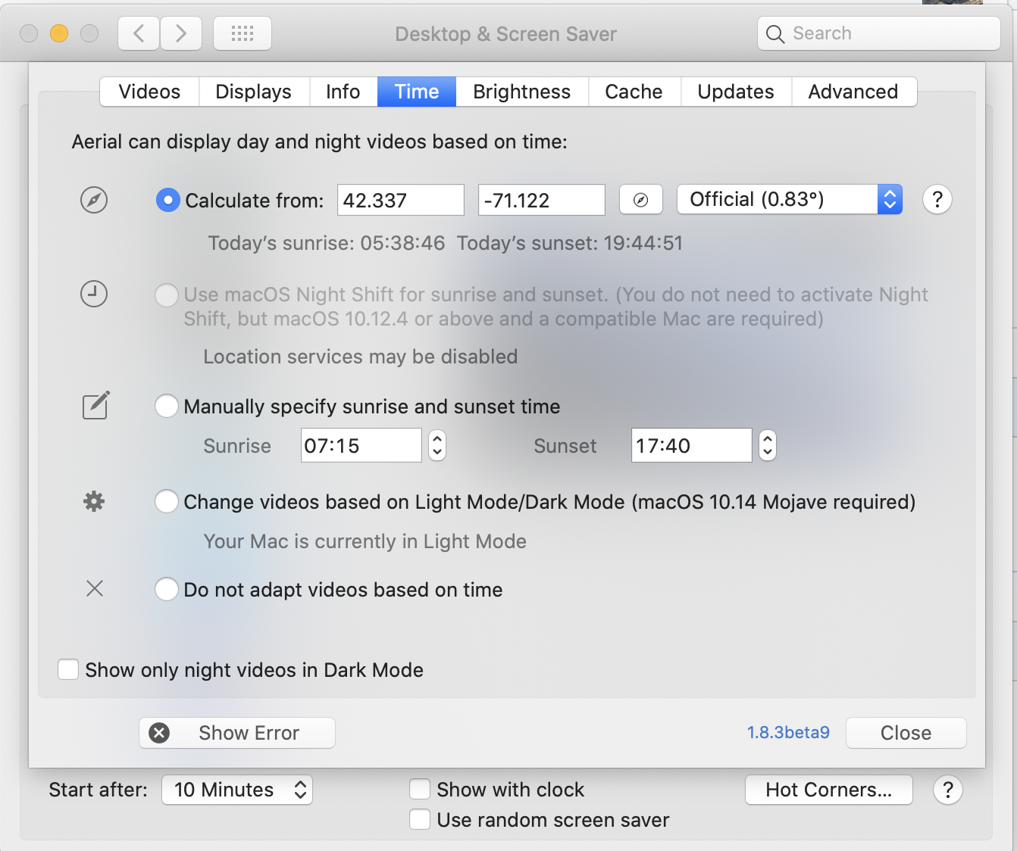Image resolution: width=1017 pixels, height=851 pixels.
Task: Enable Show only night videos in Dark Mode
Action: [x=68, y=669]
